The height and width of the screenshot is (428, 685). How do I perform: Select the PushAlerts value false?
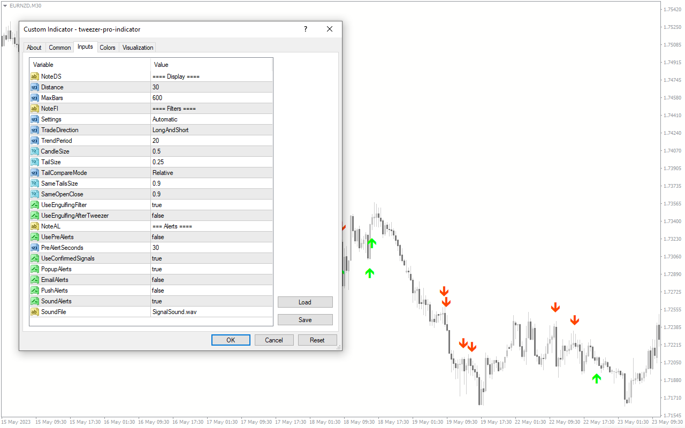158,291
